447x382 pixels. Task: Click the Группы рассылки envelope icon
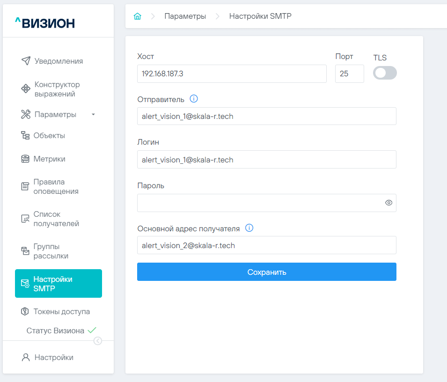(25, 251)
